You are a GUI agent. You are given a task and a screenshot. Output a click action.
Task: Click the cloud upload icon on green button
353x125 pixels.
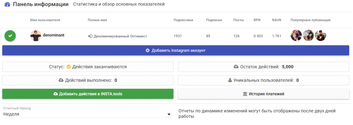point(56,94)
